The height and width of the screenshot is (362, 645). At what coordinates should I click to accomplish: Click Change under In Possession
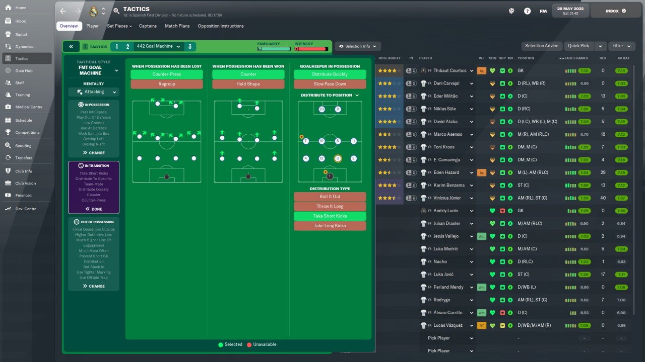(x=94, y=153)
